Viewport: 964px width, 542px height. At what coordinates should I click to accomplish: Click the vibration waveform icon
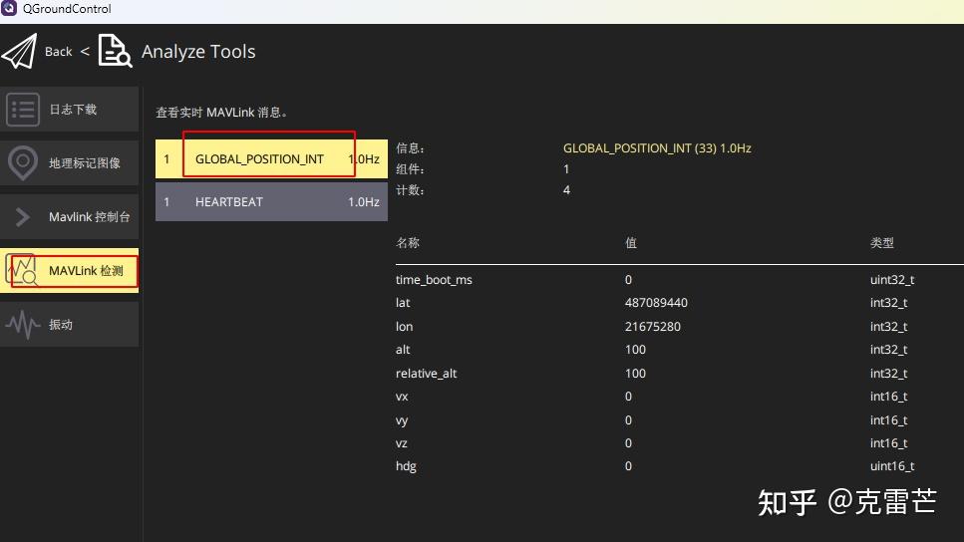(23, 325)
